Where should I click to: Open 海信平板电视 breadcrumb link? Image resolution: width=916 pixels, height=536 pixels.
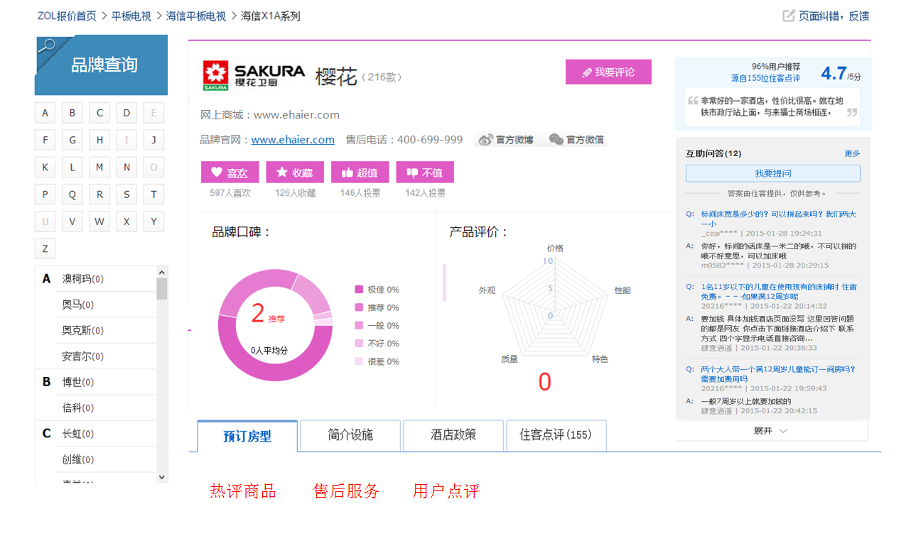196,16
